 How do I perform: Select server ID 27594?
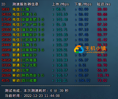pyautogui.click(x=6, y=25)
